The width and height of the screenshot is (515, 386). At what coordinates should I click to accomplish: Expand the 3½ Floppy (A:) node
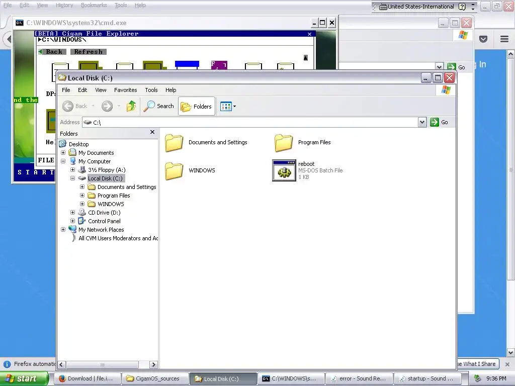[72, 170]
